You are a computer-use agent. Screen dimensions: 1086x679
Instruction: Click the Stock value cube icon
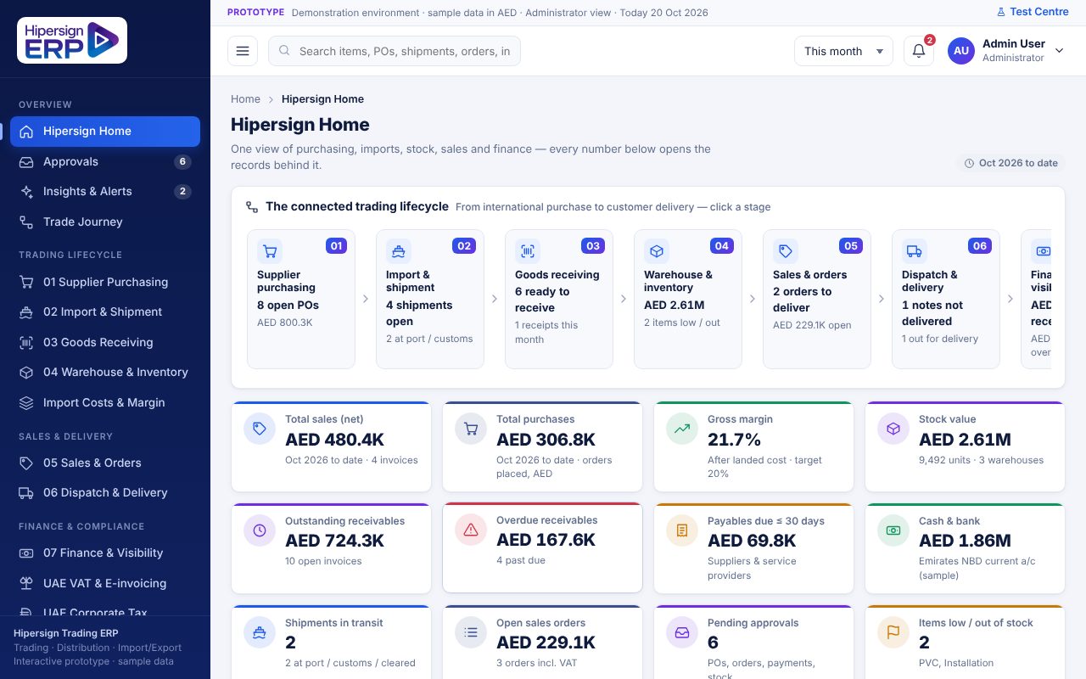click(x=893, y=429)
